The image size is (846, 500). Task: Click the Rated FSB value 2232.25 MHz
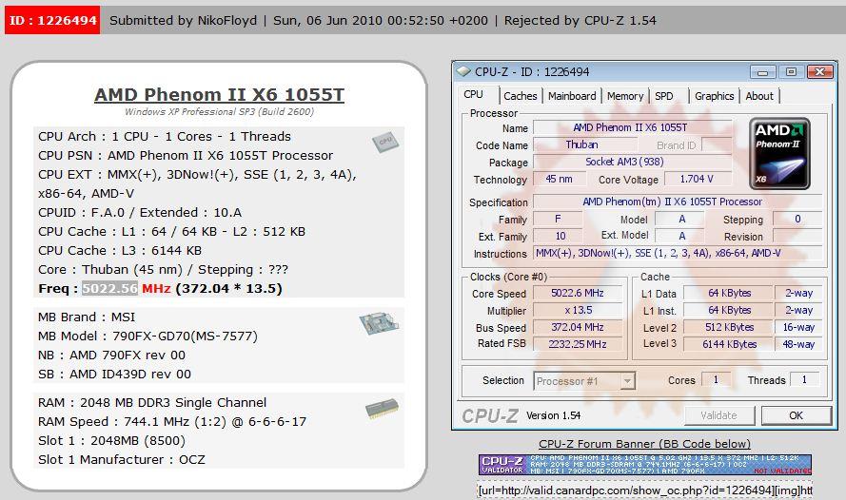[578, 344]
